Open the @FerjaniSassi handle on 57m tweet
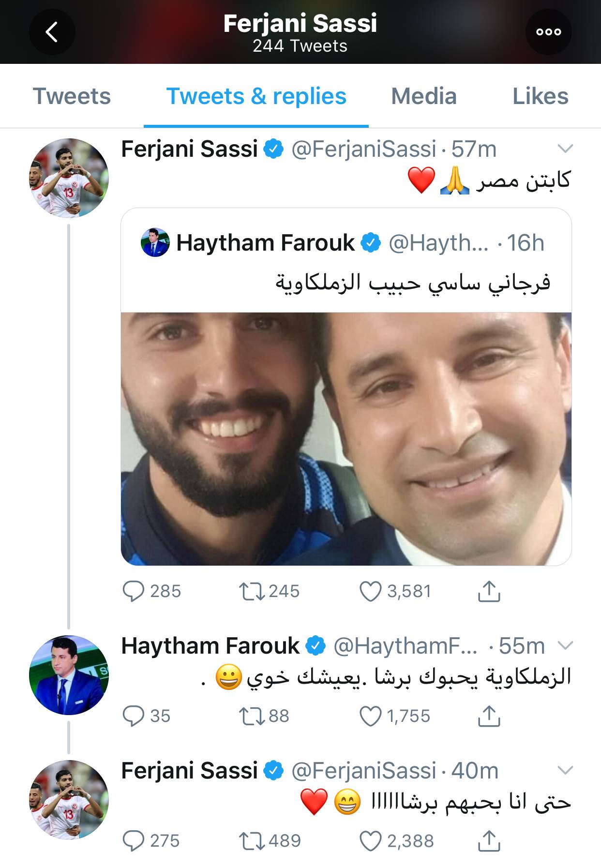Image resolution: width=601 pixels, height=867 pixels. tap(363, 149)
